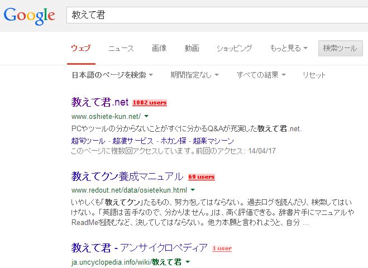
Task: Click the snippet line starting ReadMeを読むなど
Action: pos(190,222)
